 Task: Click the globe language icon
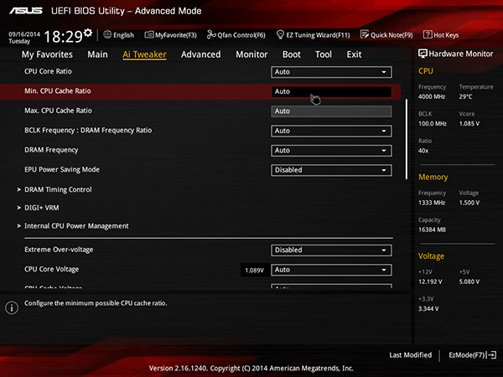(107, 34)
